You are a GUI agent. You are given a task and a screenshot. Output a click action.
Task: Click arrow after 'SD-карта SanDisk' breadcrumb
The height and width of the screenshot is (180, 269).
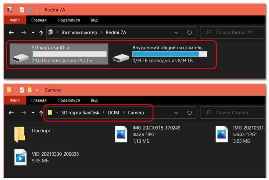tap(103, 113)
